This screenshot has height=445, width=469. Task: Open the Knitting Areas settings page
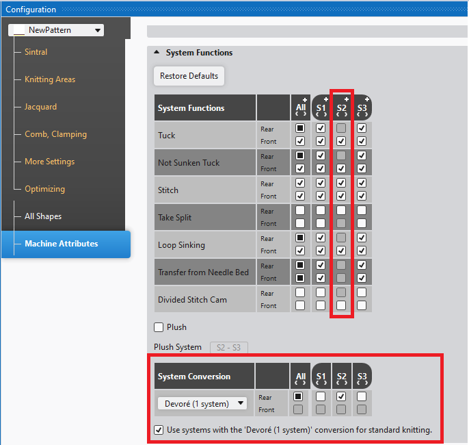coord(50,79)
